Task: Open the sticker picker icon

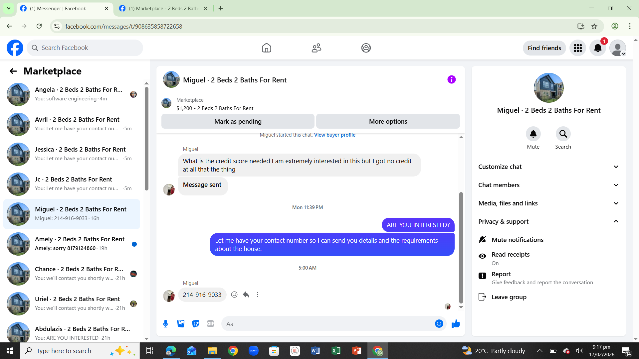Action: click(196, 324)
